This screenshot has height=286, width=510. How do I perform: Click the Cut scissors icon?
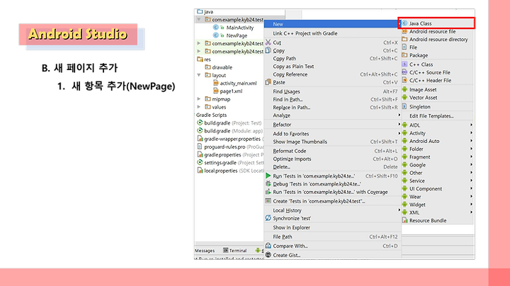tap(268, 42)
